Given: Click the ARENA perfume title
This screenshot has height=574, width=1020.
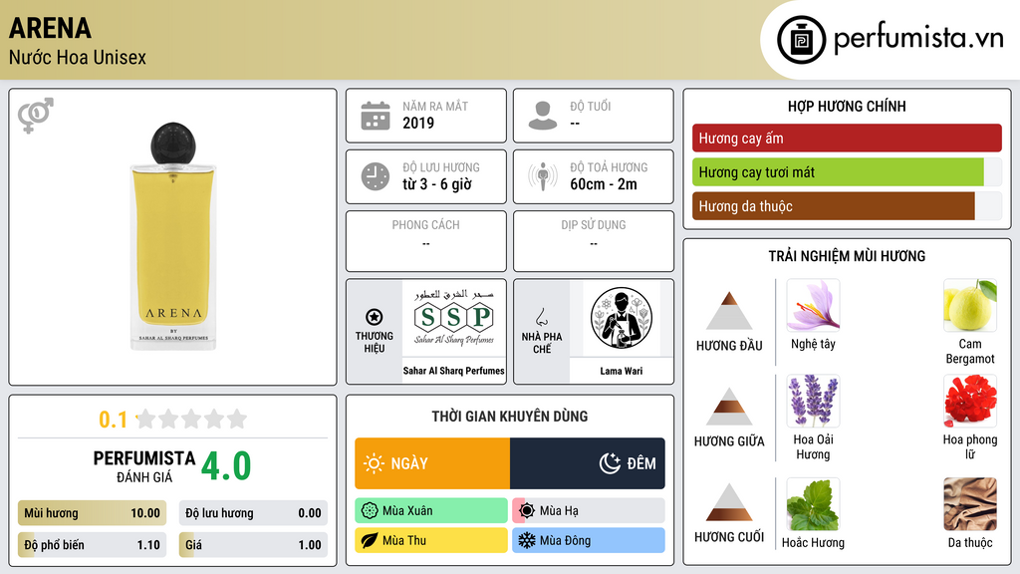Looking at the screenshot, I should pyautogui.click(x=50, y=28).
